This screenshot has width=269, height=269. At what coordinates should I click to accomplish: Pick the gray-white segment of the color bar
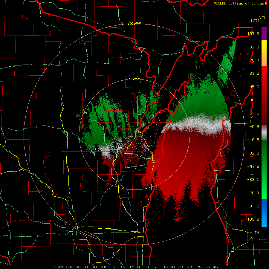[x=264, y=133]
